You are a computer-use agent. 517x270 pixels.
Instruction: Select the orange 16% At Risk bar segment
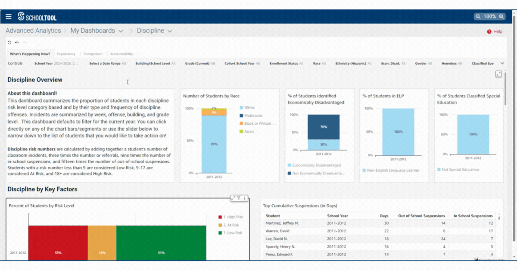click(102, 242)
